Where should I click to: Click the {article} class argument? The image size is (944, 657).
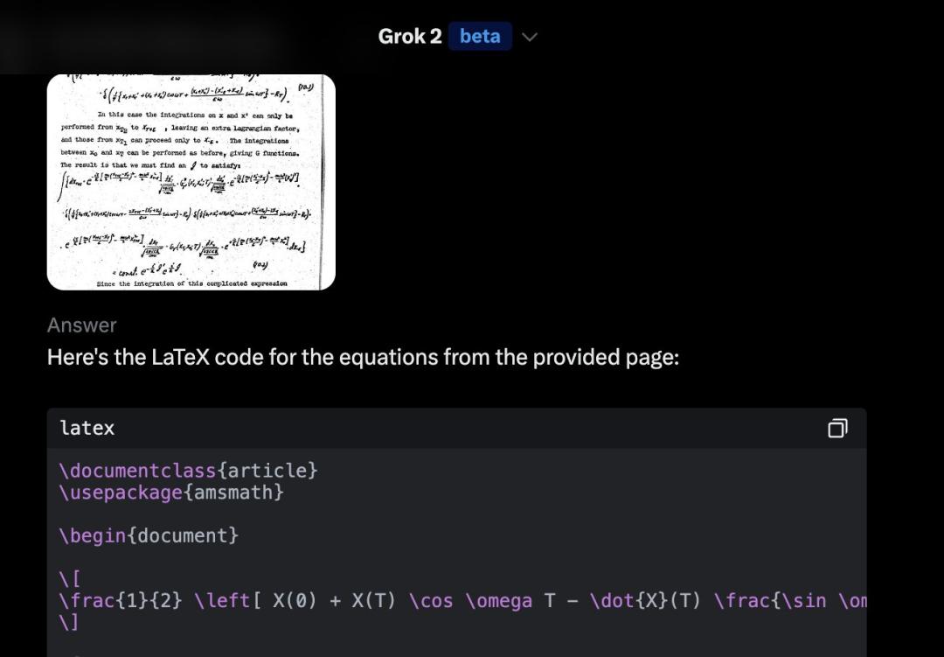tap(267, 470)
